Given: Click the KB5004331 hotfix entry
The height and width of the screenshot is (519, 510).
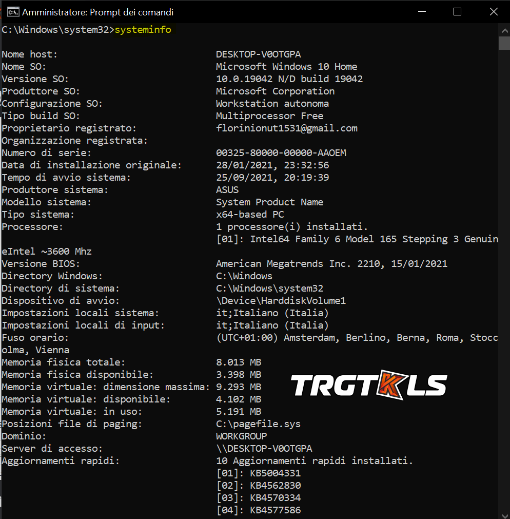Looking at the screenshot, I should coord(275,473).
